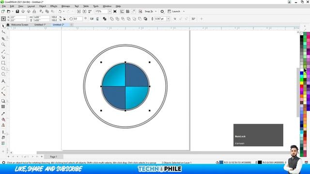Click the Save icon in the toolbar
Image resolution: width=310 pixels, height=174 pixels.
click(x=17, y=12)
